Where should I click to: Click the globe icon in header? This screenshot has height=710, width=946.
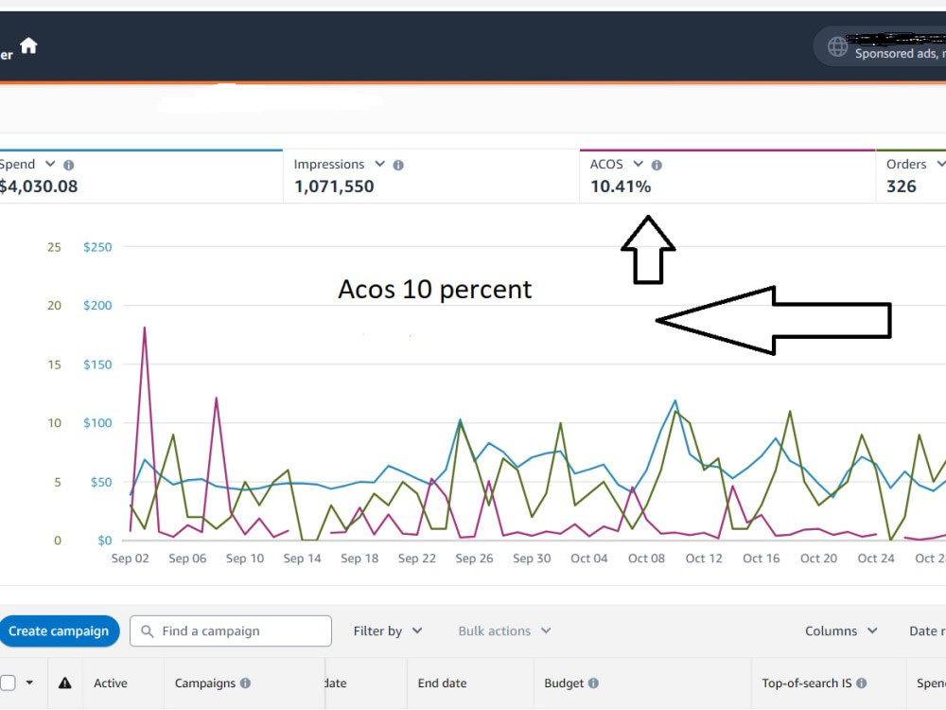coord(837,46)
